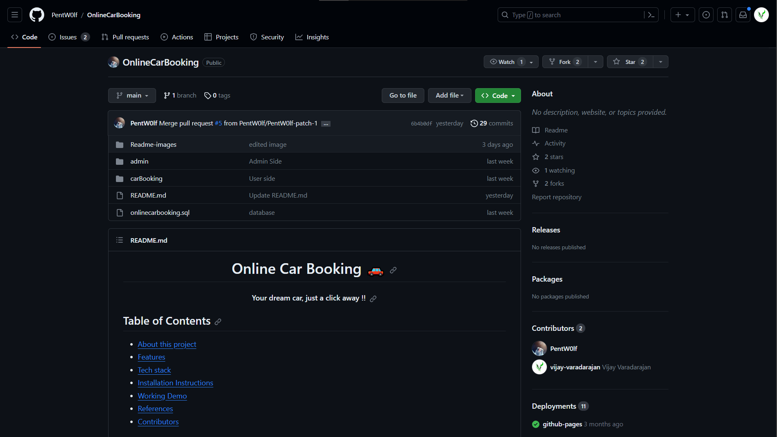Screen dimensions: 777x437
Task: Go to GitHub homepage logo
Action: (x=37, y=15)
